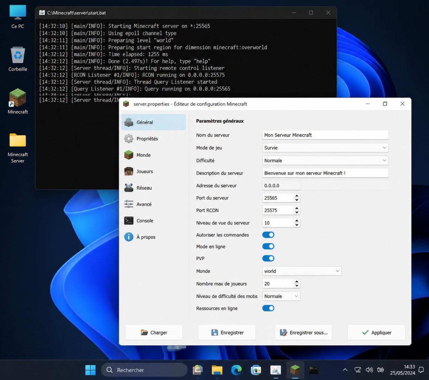
Task: Open the Réseau section
Action: tap(153, 188)
